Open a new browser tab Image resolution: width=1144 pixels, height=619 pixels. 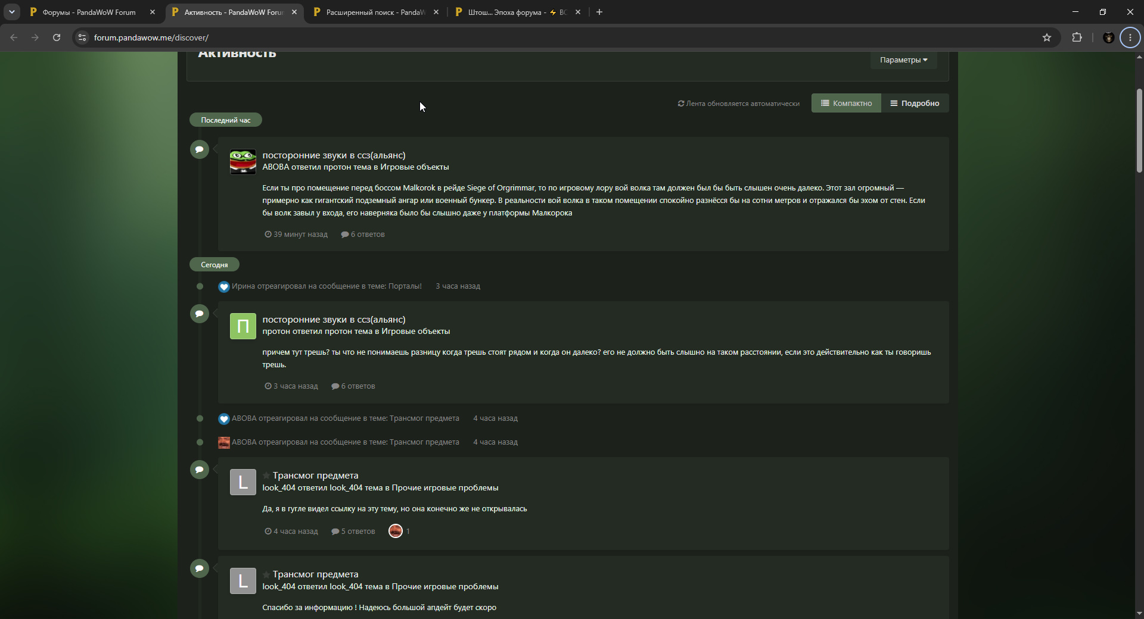[x=599, y=12]
